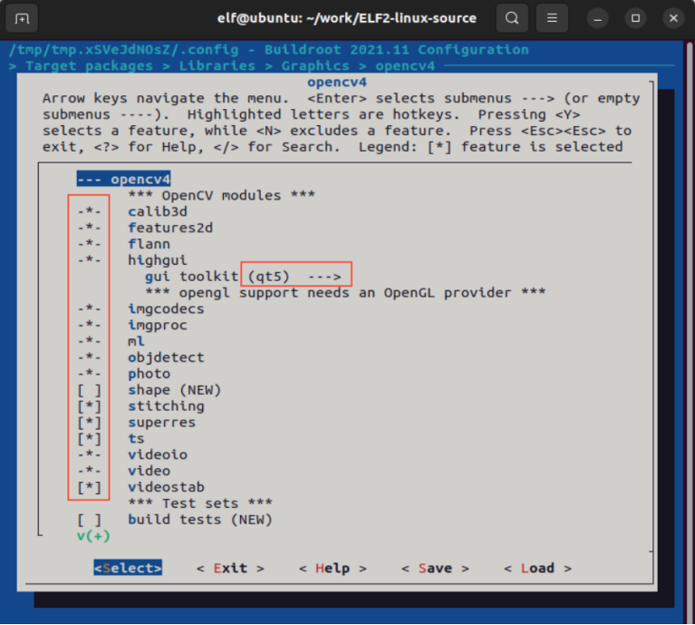Close the terminal window
This screenshot has width=695, height=625.
pyautogui.click(x=673, y=19)
